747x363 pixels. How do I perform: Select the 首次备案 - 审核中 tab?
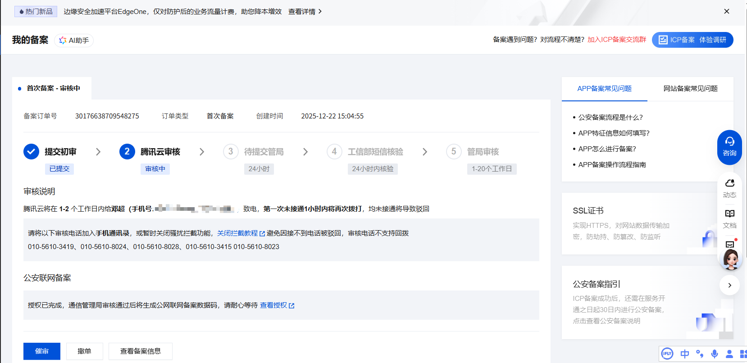click(51, 88)
